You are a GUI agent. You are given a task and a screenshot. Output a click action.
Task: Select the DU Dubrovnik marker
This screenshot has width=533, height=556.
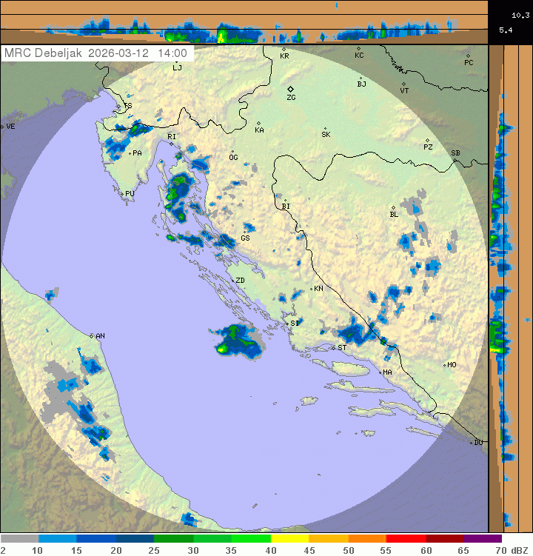coord(472,443)
